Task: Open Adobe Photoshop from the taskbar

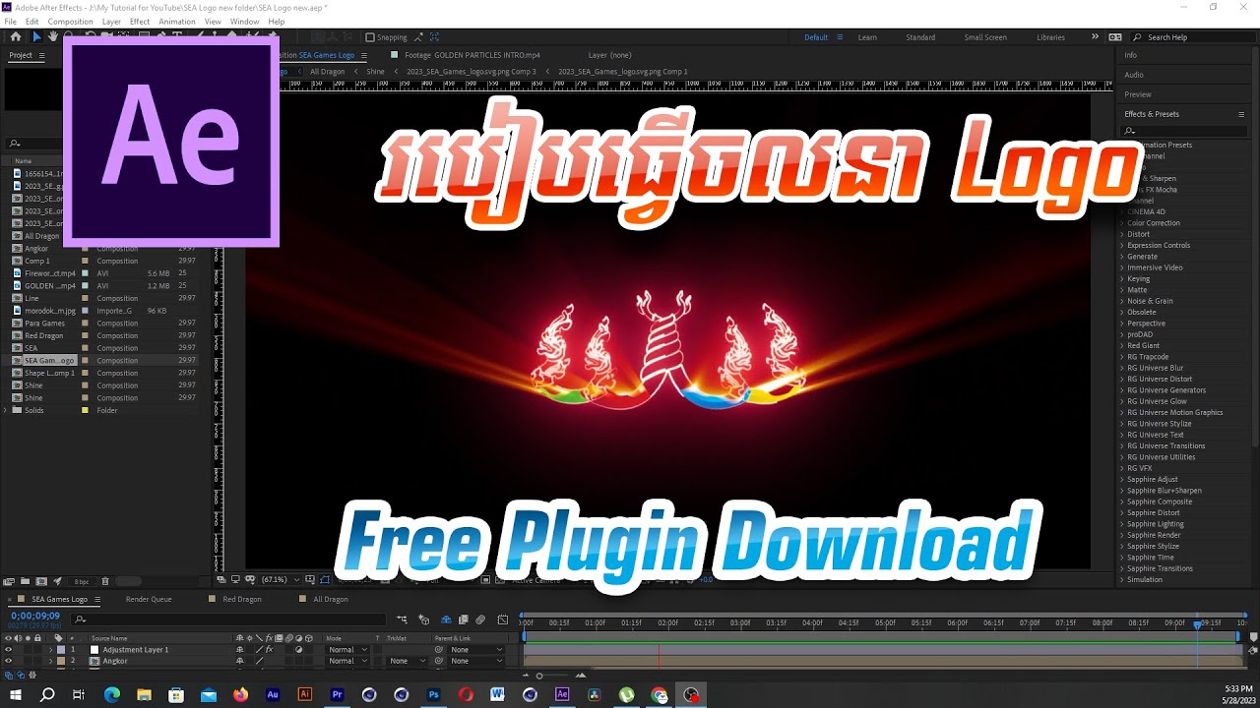Action: (433, 694)
